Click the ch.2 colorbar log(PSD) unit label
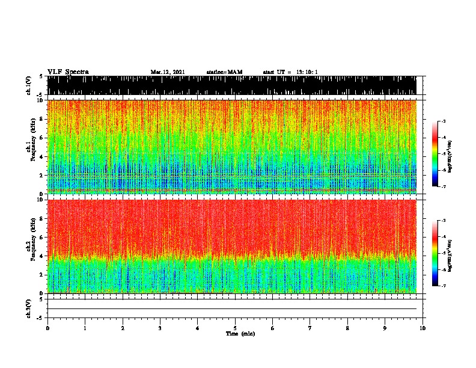 tap(450, 256)
